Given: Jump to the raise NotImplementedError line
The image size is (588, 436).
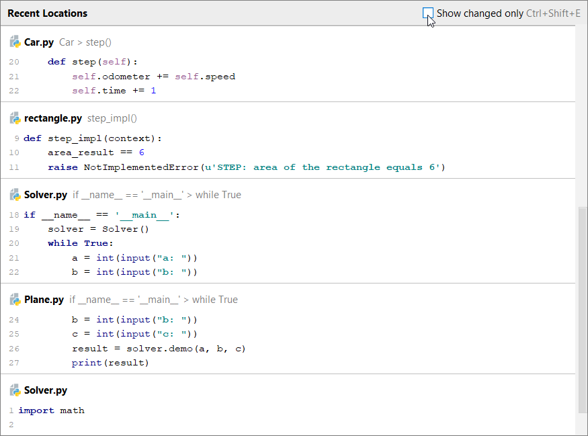Looking at the screenshot, I should tap(246, 167).
